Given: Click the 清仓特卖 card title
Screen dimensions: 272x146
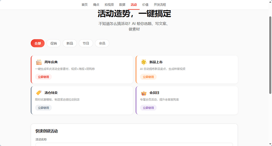Looking at the screenshot, I should 51,92.
